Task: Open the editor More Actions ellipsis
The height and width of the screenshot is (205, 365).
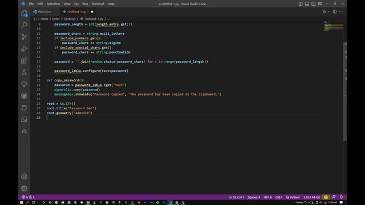Action: pyautogui.click(x=341, y=11)
